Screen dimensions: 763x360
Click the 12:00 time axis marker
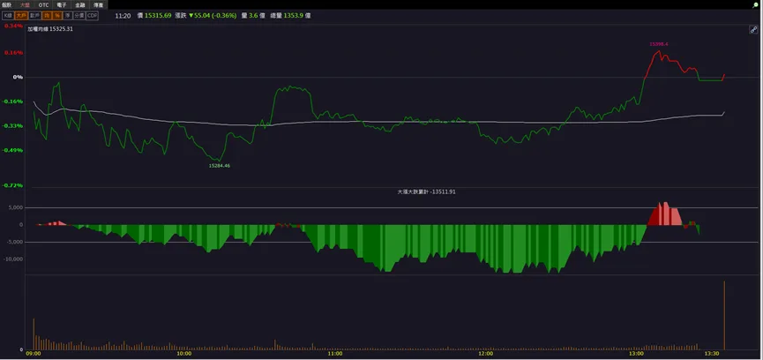point(486,354)
